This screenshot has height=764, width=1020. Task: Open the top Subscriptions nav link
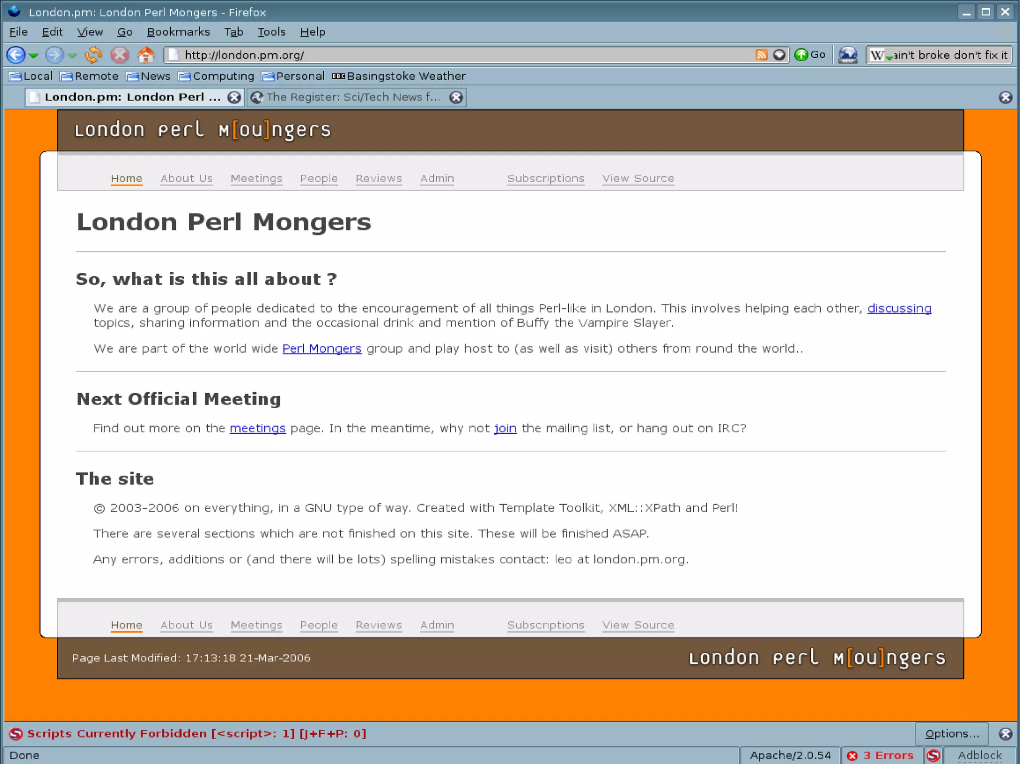[x=546, y=178]
